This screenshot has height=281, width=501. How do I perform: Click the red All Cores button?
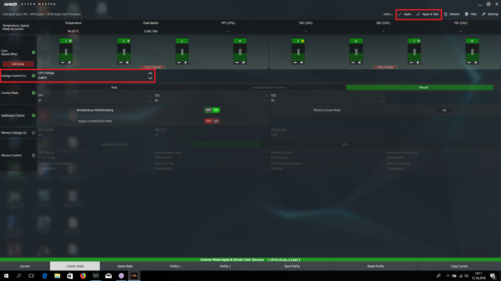[18, 64]
